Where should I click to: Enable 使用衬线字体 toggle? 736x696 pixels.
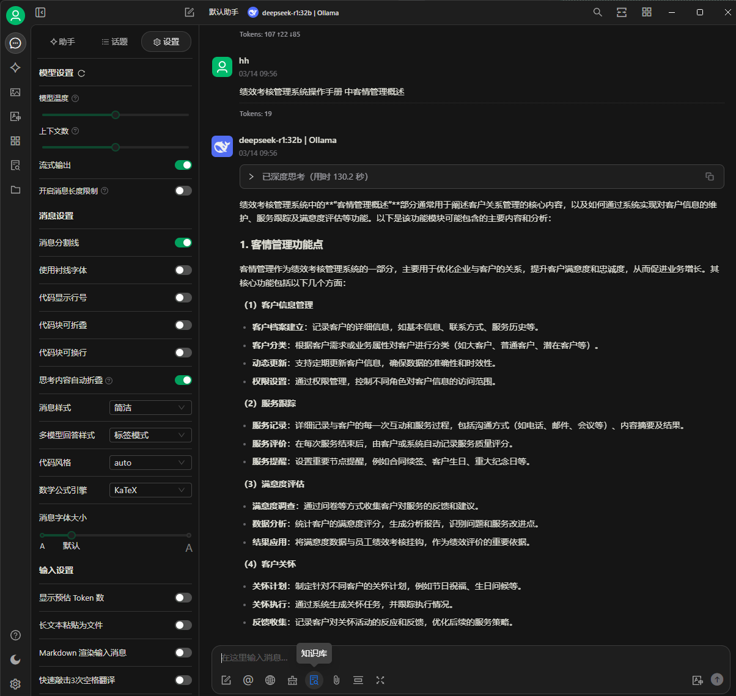point(183,270)
